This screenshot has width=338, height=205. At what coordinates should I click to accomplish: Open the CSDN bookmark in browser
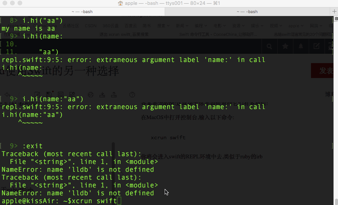click(91, 26)
